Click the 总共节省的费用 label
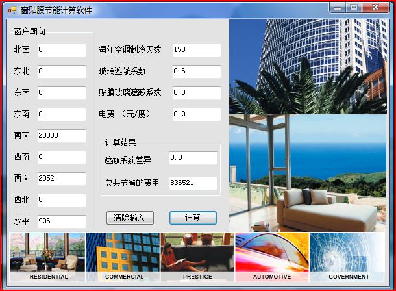Viewport: 396px width, 291px height. 132,183
